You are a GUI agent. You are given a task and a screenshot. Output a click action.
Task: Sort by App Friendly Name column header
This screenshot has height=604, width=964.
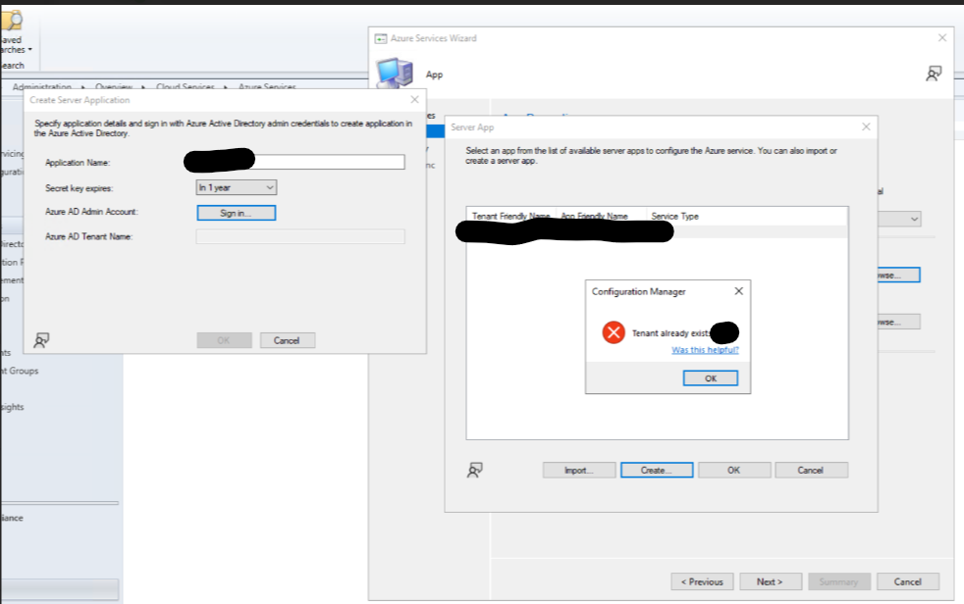[x=594, y=216]
